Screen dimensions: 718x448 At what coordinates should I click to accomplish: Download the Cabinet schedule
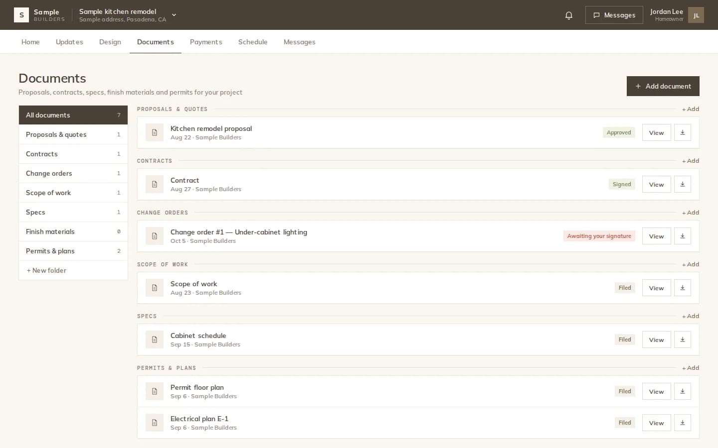tap(683, 339)
